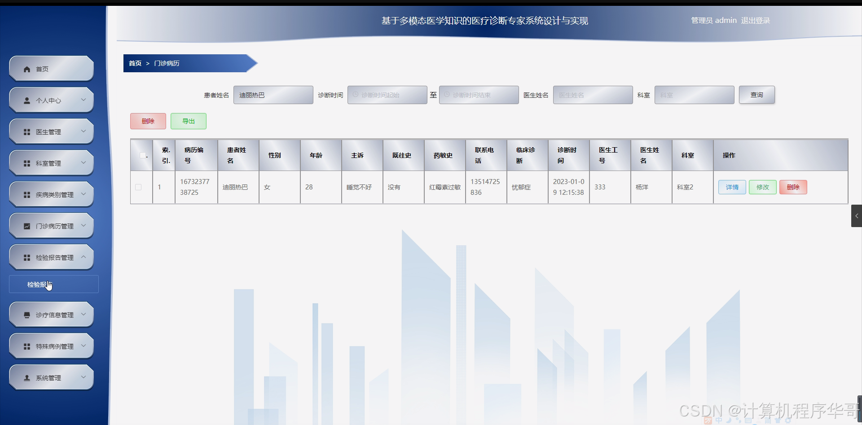Open the collapsed side panel arrow on the right edge
Viewport: 862px width, 425px height.
point(857,216)
